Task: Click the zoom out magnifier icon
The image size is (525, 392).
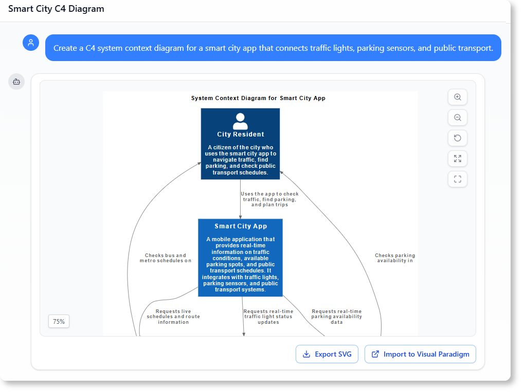Action: 457,117
